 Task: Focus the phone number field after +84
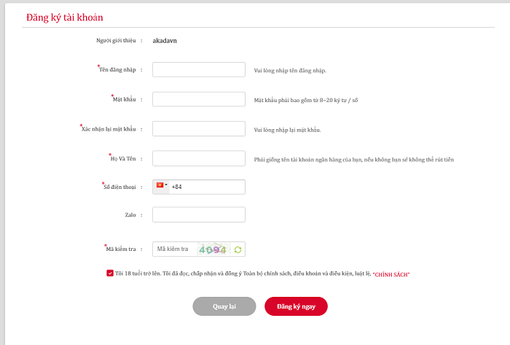pyautogui.click(x=211, y=187)
